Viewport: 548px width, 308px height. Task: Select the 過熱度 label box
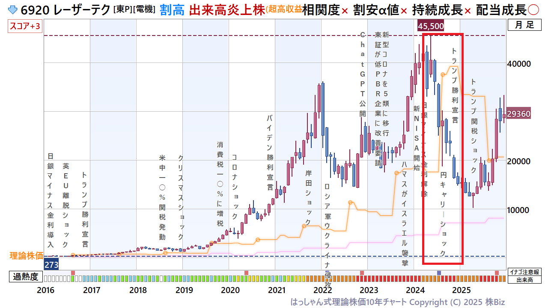(x=26, y=277)
